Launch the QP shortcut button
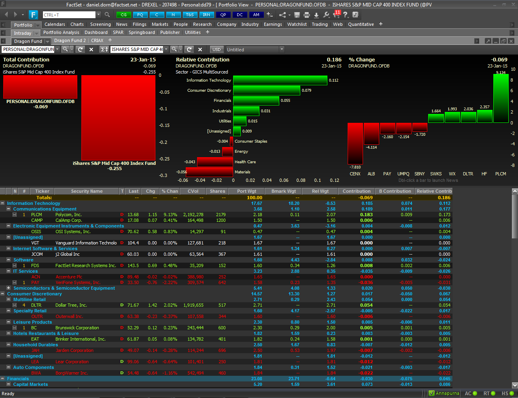Image resolution: width=518 pixels, height=398 pixels. (x=223, y=15)
